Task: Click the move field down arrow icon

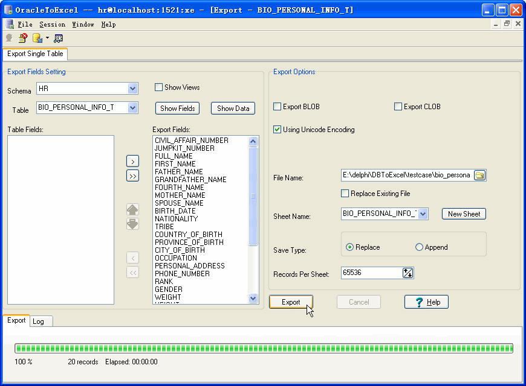Action: click(x=132, y=224)
